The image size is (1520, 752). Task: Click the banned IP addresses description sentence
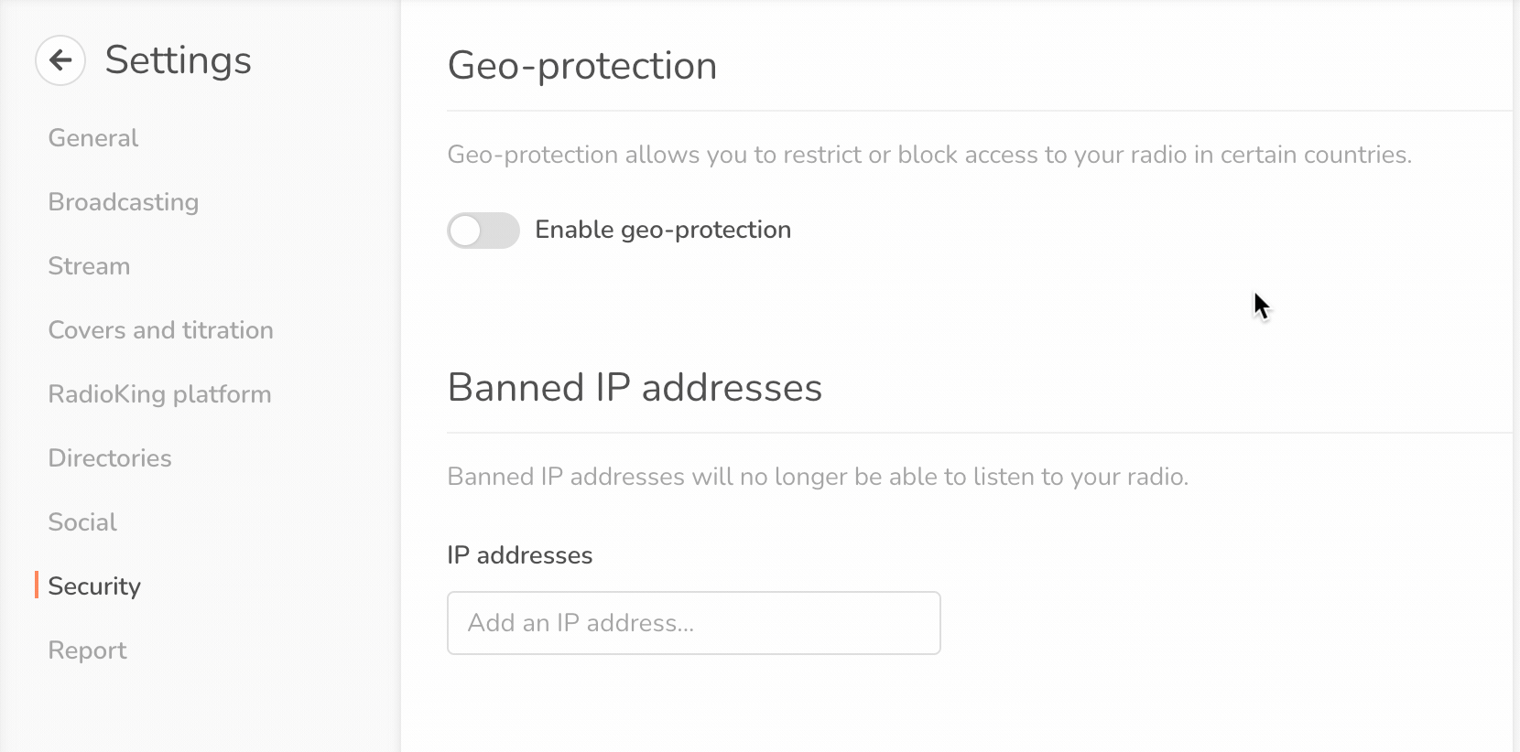[x=817, y=477]
